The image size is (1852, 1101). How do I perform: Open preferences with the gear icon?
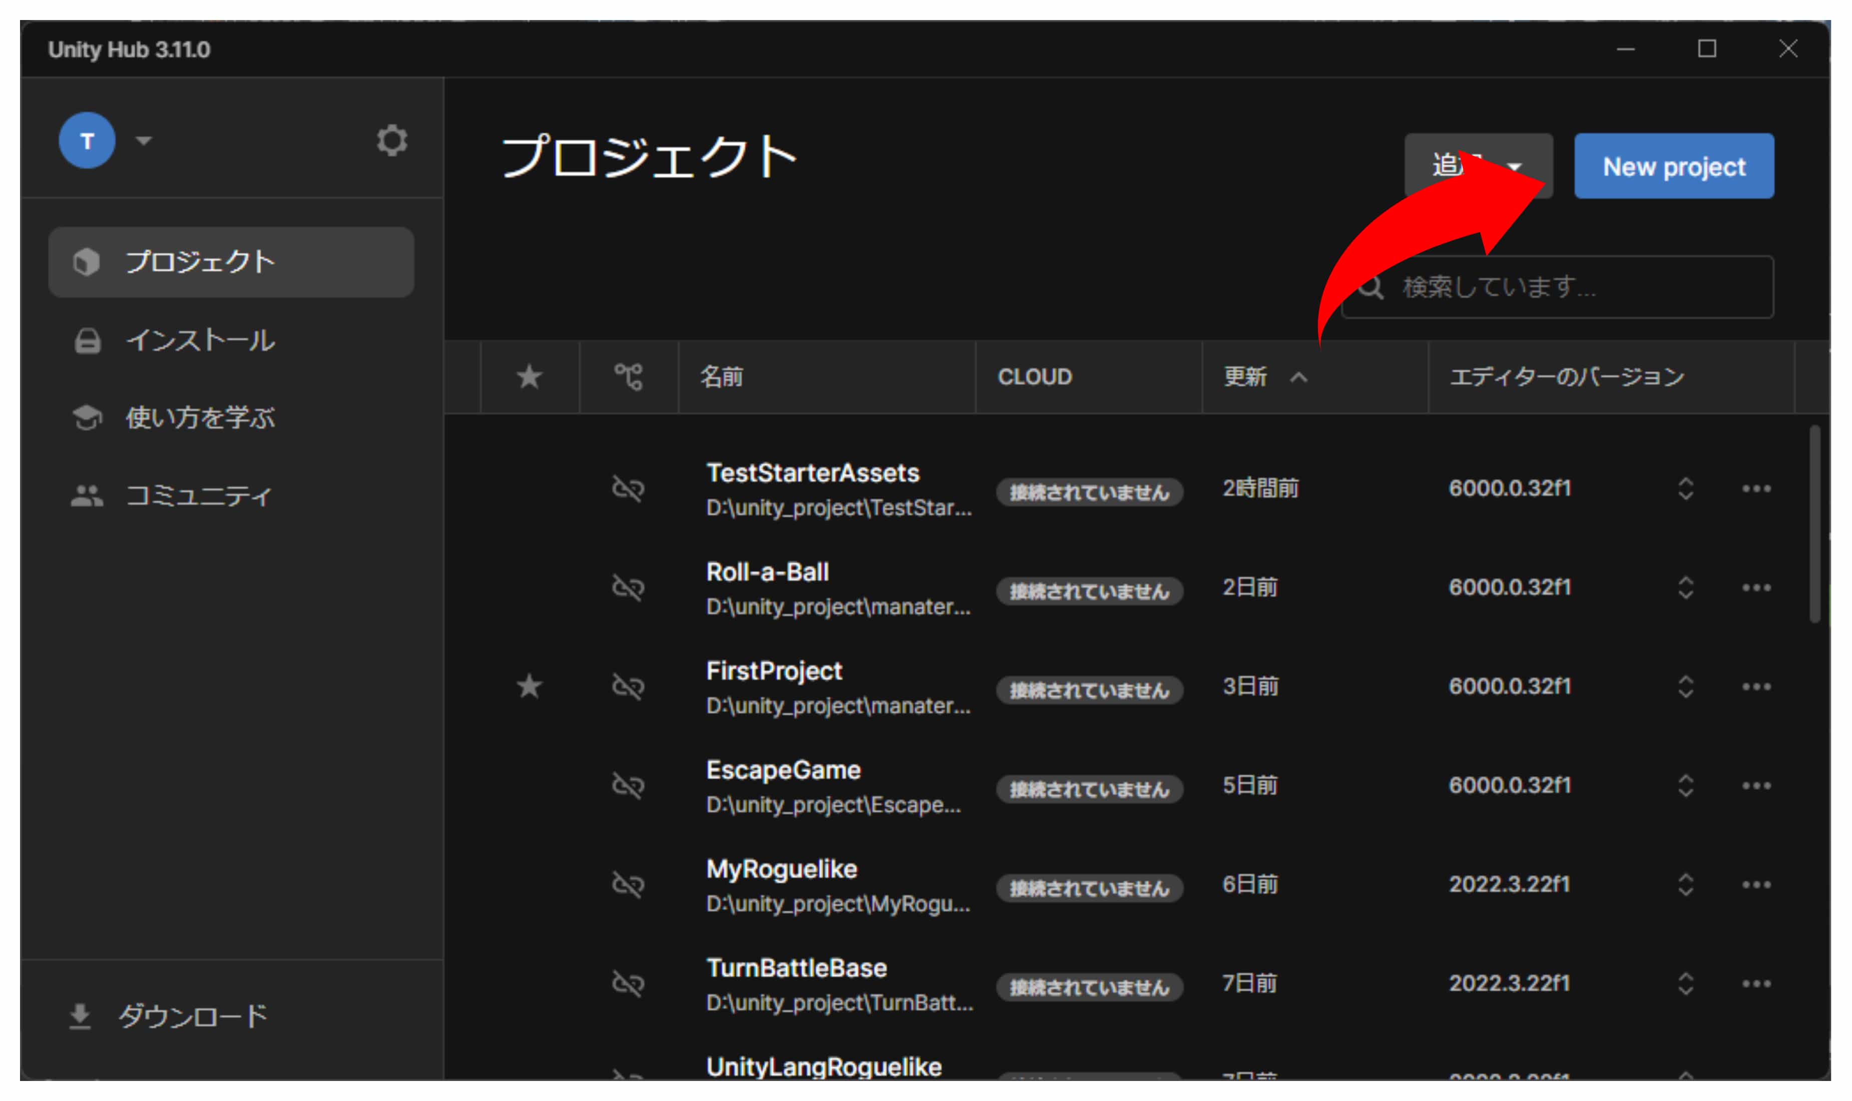point(392,140)
